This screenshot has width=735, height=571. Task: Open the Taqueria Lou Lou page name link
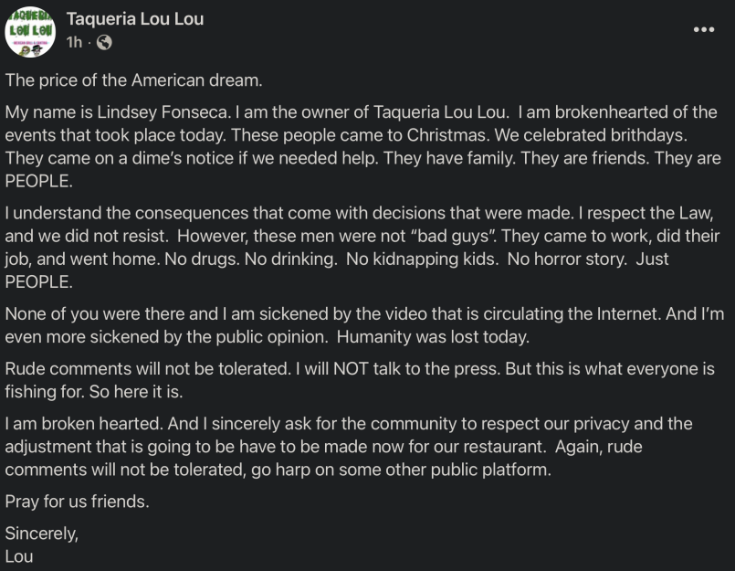(135, 19)
